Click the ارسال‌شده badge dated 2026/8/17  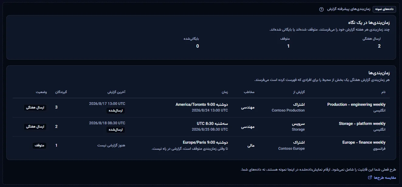[116, 111]
